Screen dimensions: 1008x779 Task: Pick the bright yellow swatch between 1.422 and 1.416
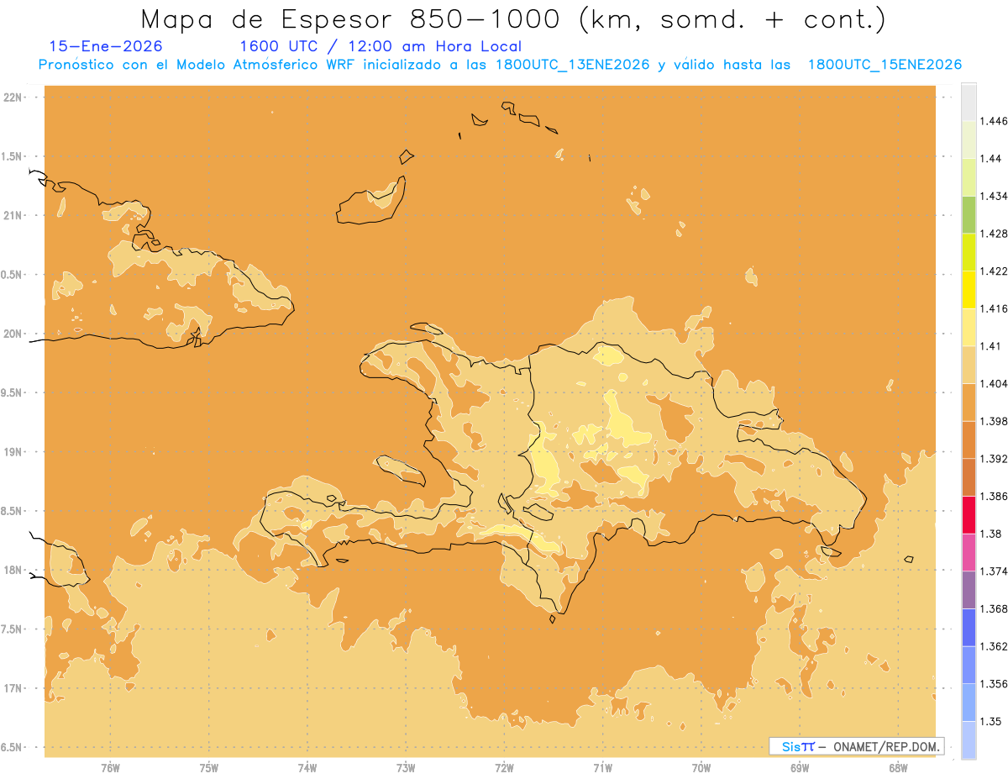969,289
